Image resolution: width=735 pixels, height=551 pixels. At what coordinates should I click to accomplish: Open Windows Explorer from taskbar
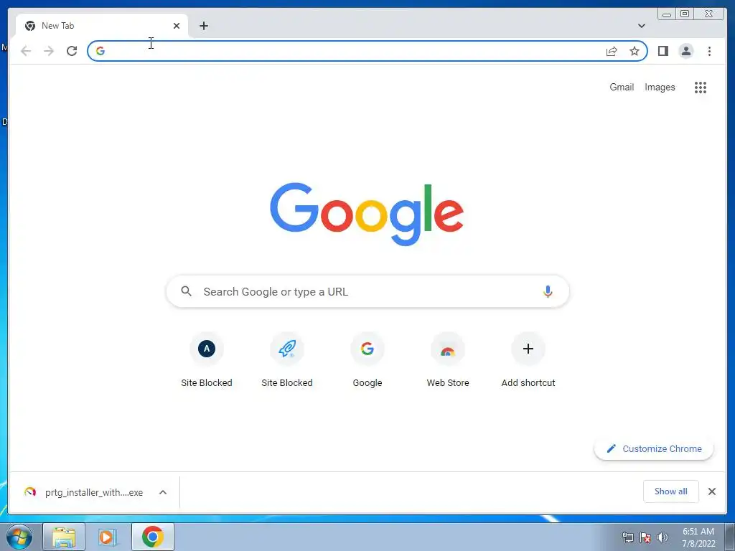coord(64,537)
